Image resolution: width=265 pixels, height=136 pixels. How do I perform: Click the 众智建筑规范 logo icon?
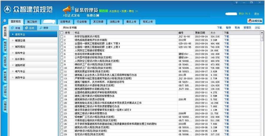pos(7,9)
